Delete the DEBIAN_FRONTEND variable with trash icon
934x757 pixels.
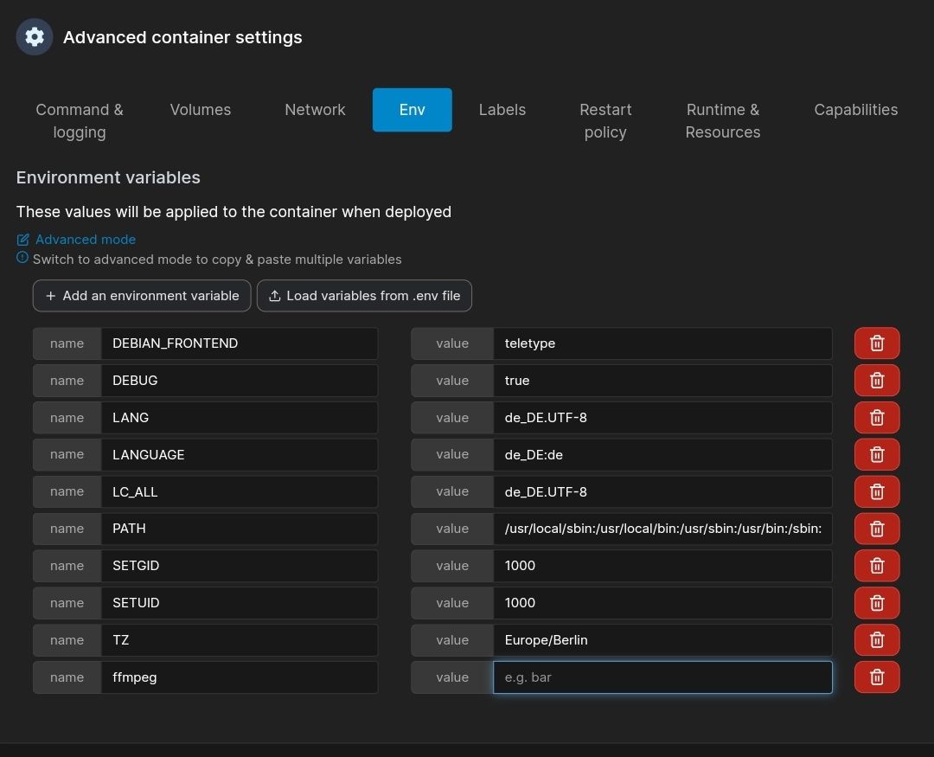876,343
